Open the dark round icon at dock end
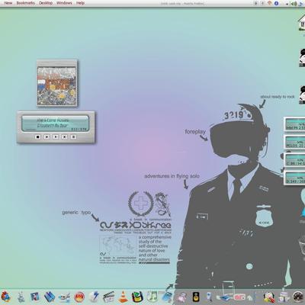Viewport: 305px width, 305px height. (298, 297)
